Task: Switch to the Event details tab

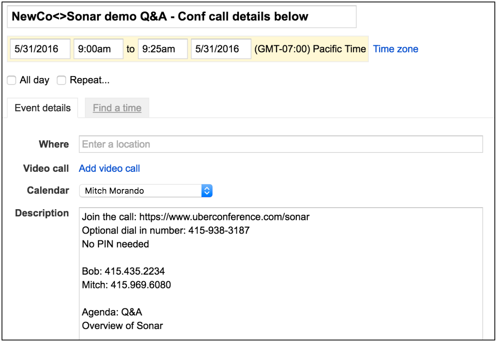Action: pyautogui.click(x=43, y=108)
